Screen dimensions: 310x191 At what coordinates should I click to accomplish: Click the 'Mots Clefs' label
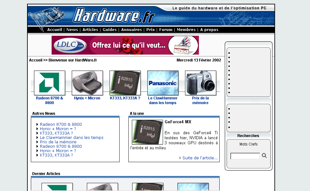coord(249,144)
